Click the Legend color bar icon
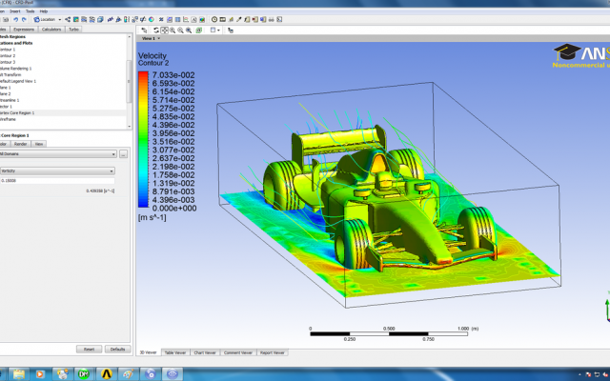Image resolution: width=610 pixels, height=381 pixels. click(x=127, y=19)
